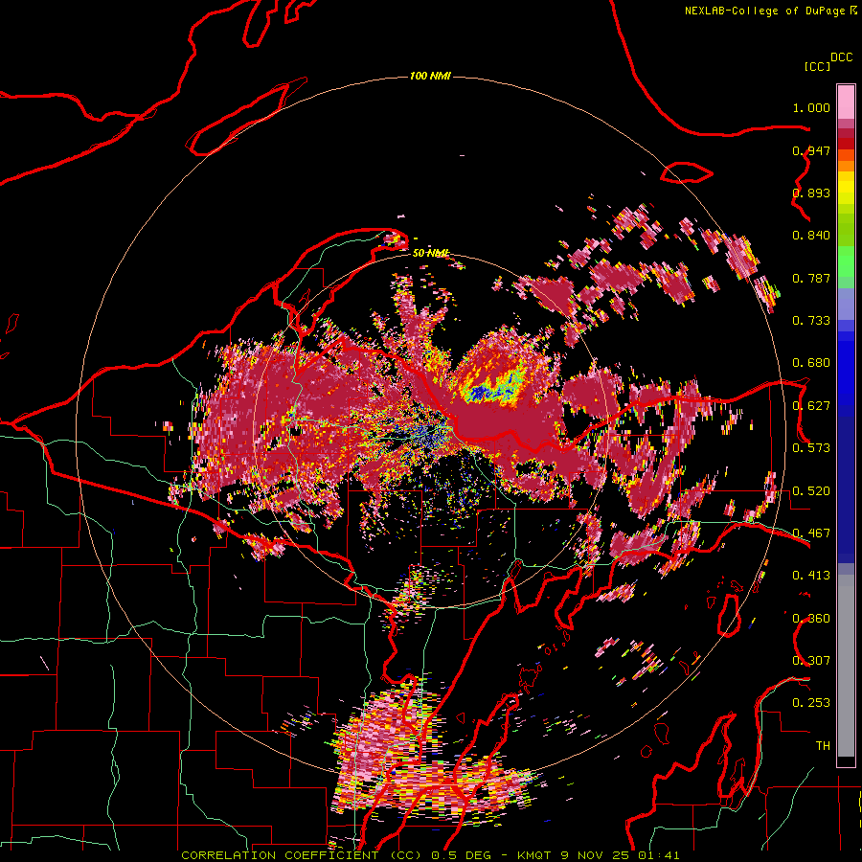Click the [CC] units label
Image resolution: width=862 pixels, height=862 pixels.
coord(817,66)
